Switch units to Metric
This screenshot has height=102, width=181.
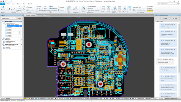[150, 9]
